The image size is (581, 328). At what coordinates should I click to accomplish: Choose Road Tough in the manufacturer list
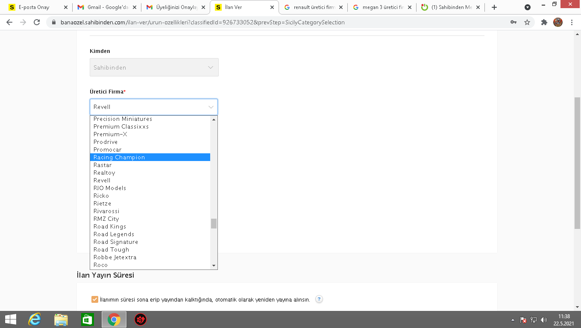150,249
